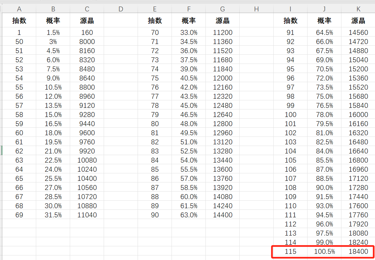375x260 pixels.
Task: Click the cell containing 33.0%
Action: 189,32
